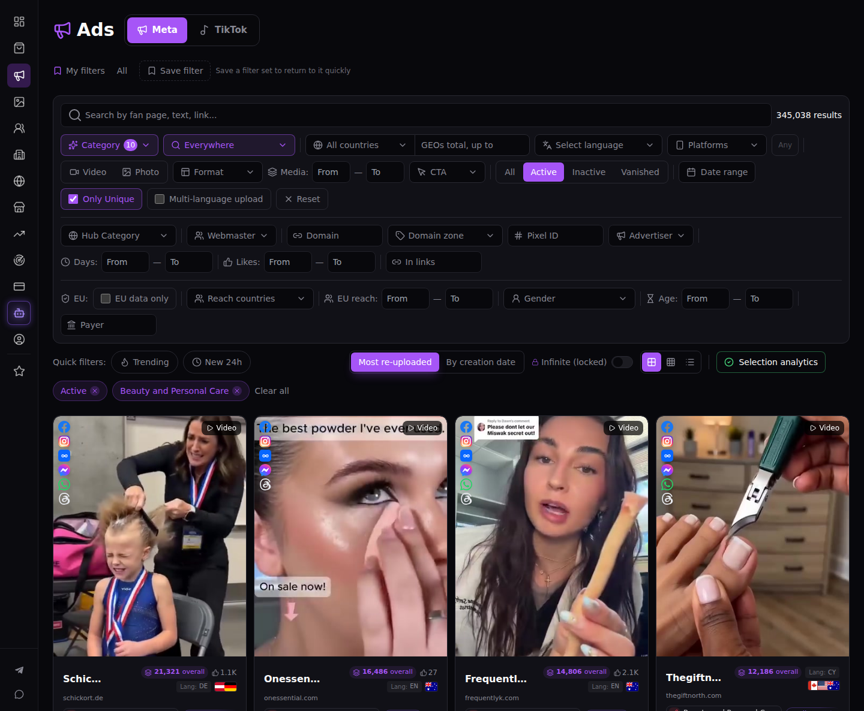Switch to the TikTok tab
This screenshot has width=864, height=711.
click(x=223, y=30)
